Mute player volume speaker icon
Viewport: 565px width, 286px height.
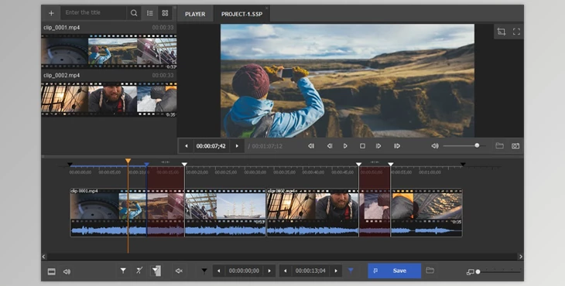coord(435,146)
